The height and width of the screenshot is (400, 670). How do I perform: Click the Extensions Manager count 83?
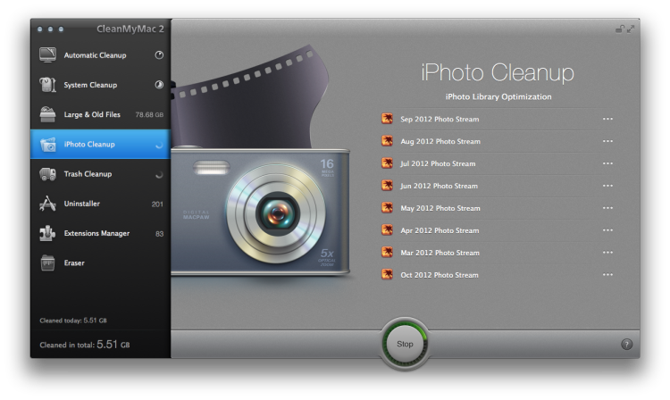point(159,234)
